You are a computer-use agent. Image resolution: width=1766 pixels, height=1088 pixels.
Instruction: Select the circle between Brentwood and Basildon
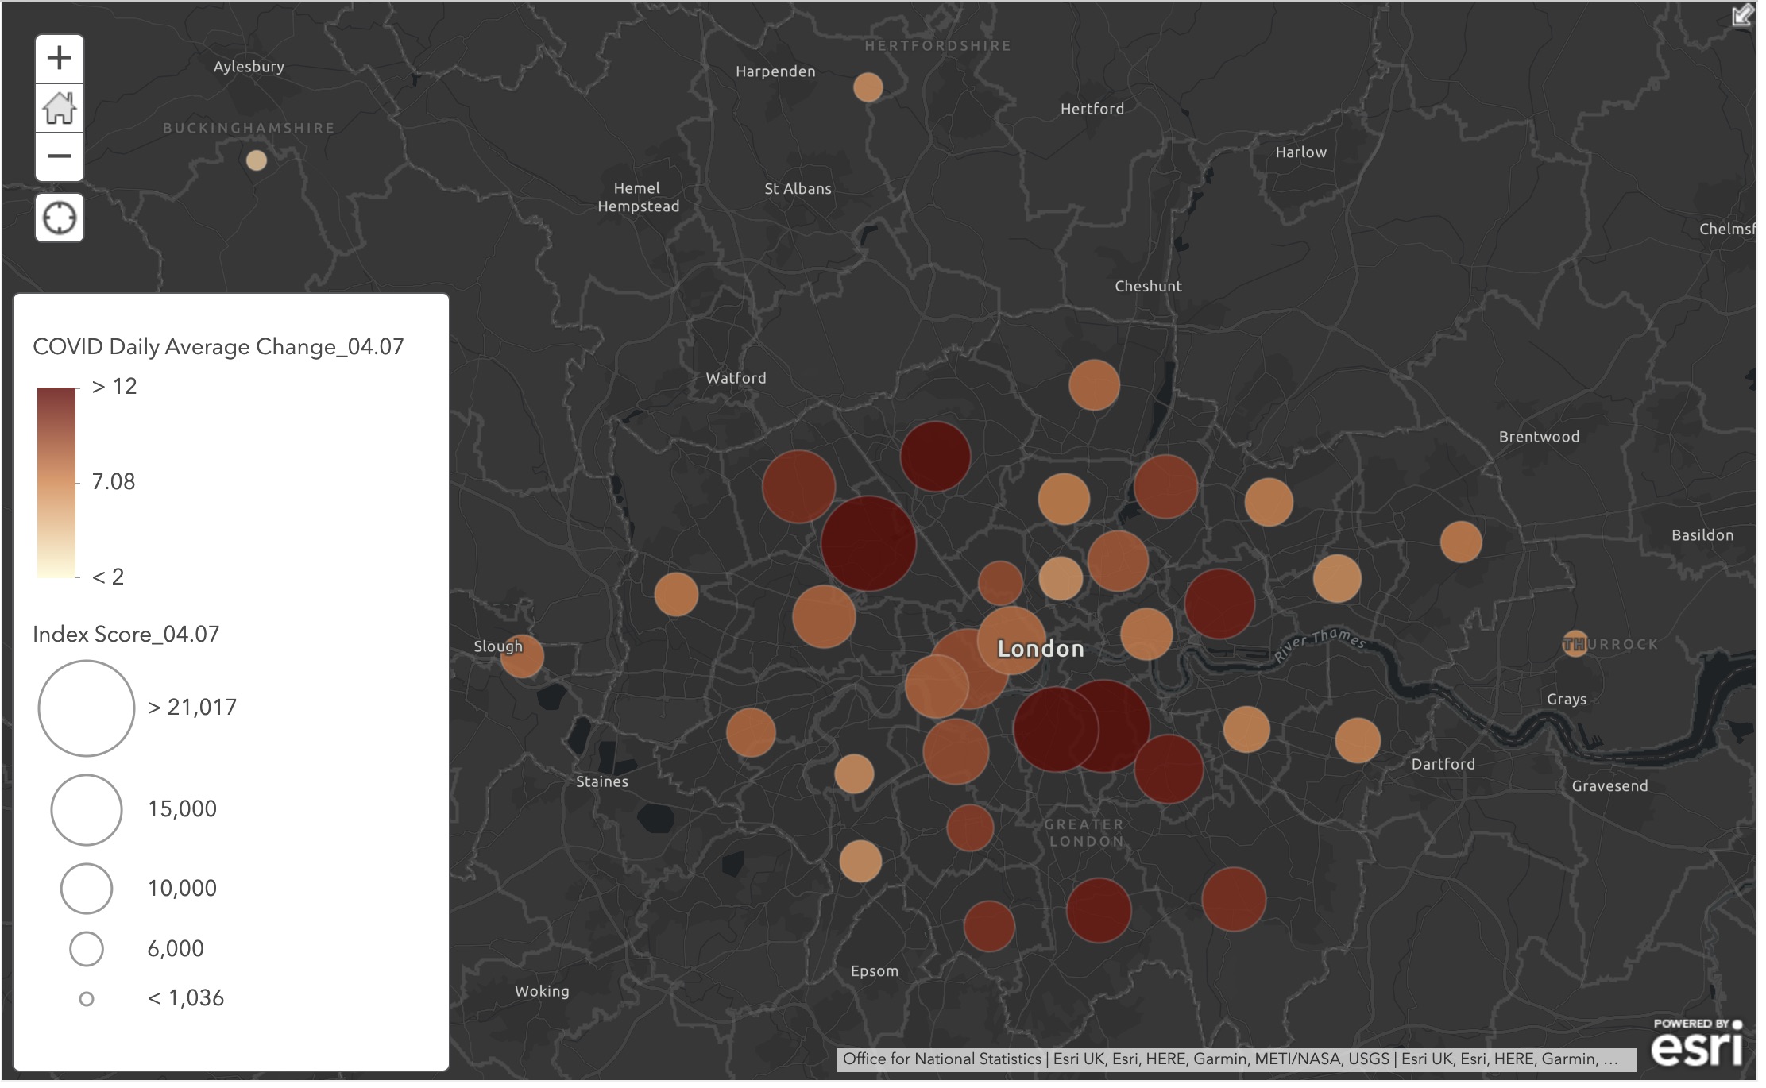[x=1461, y=542]
